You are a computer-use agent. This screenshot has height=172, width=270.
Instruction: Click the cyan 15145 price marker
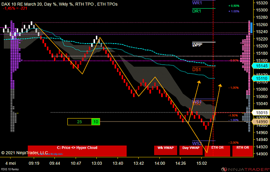click(x=260, y=66)
